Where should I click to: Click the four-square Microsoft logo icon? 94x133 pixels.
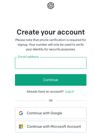click(21, 126)
